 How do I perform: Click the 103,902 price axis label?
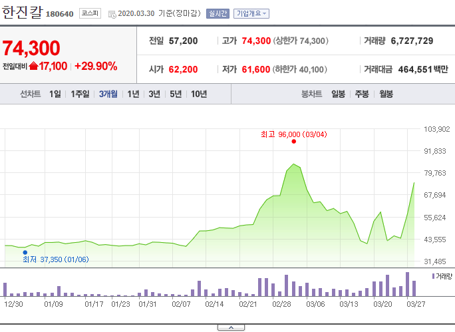click(437, 129)
